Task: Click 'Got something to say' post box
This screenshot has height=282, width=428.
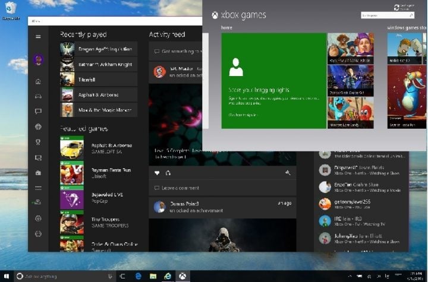Action: pos(176,51)
